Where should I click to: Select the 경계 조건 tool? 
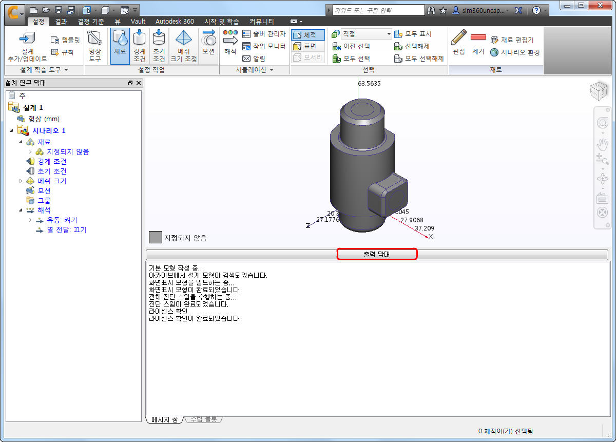tap(140, 46)
